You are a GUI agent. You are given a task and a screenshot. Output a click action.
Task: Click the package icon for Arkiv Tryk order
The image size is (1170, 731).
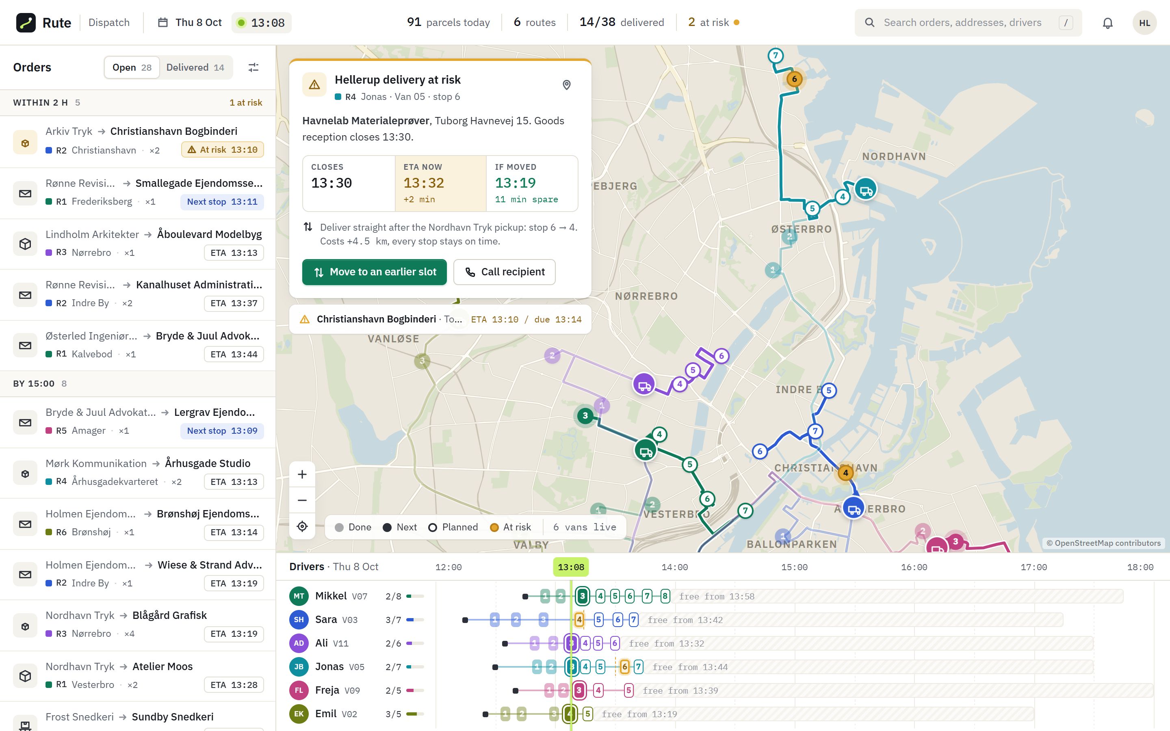(x=25, y=143)
